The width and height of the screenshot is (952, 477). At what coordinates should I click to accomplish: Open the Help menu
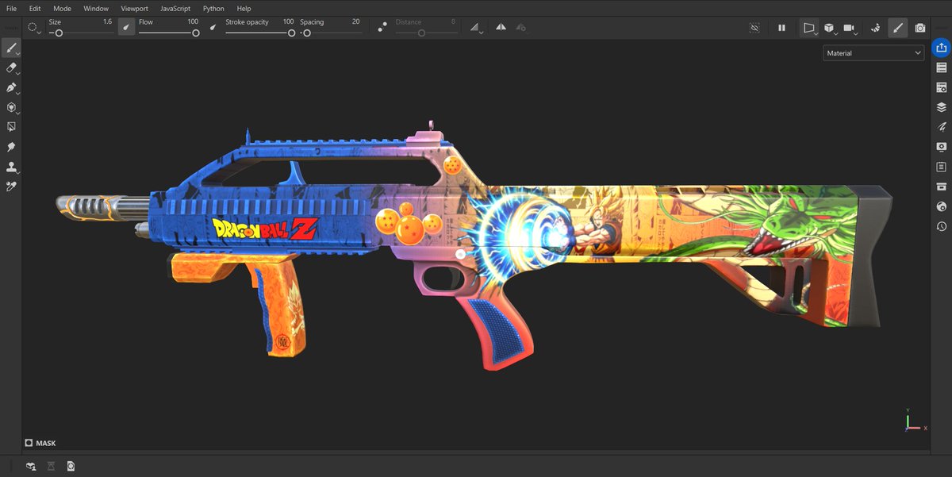(x=244, y=8)
